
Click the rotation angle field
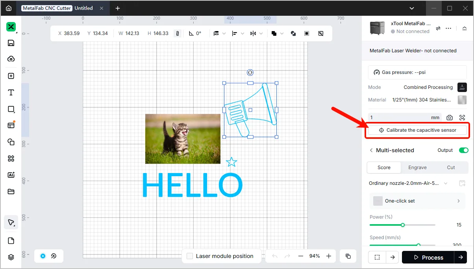click(x=195, y=33)
